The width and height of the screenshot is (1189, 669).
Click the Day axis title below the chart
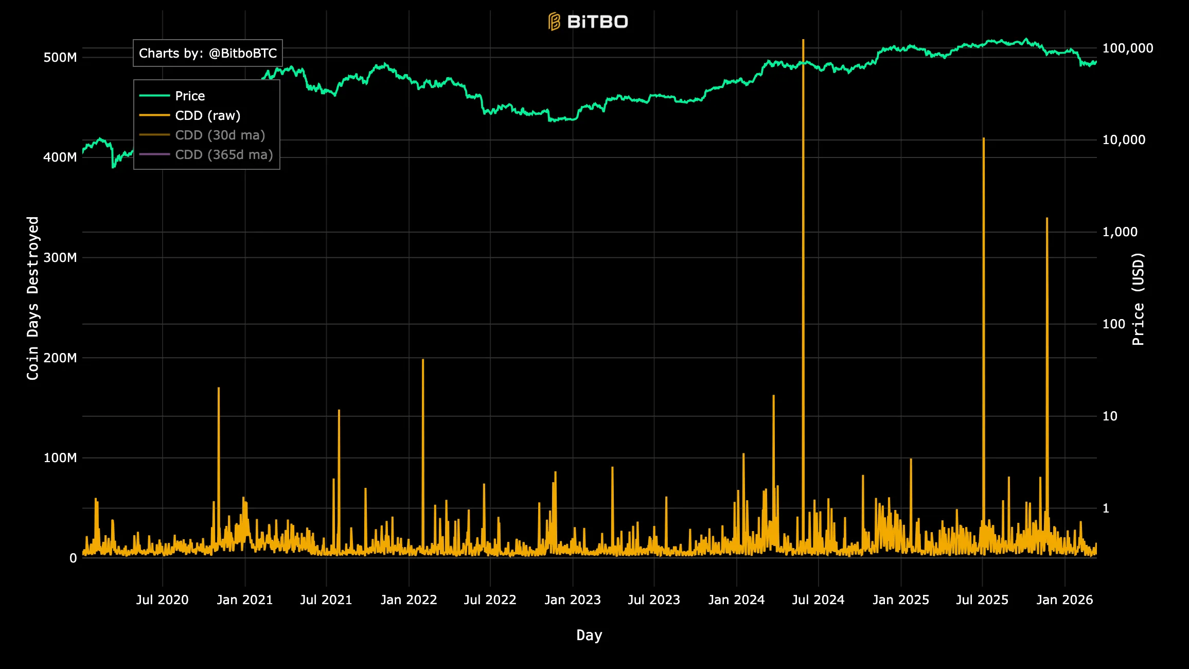click(589, 636)
